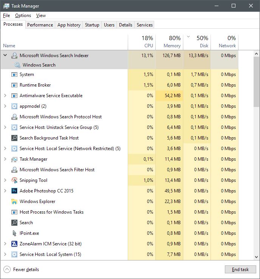Screen dimensions: 260x279
Task: Select the Windows Search child row
Action: tap(119, 65)
